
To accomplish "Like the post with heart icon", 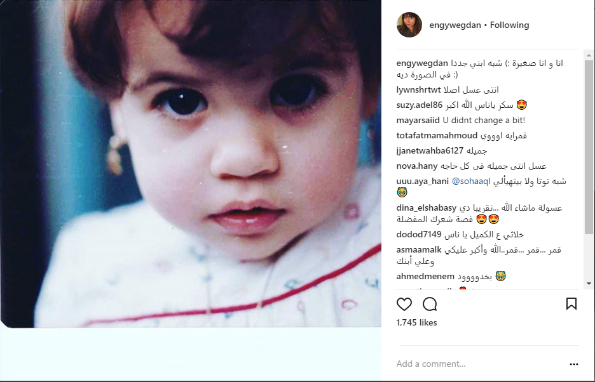I will point(404,304).
